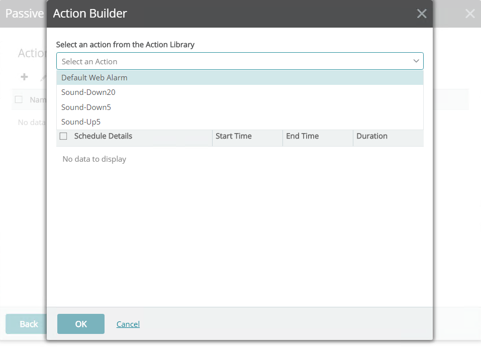This screenshot has height=348, width=481.
Task: Click OK to confirm the action
Action: click(x=80, y=324)
